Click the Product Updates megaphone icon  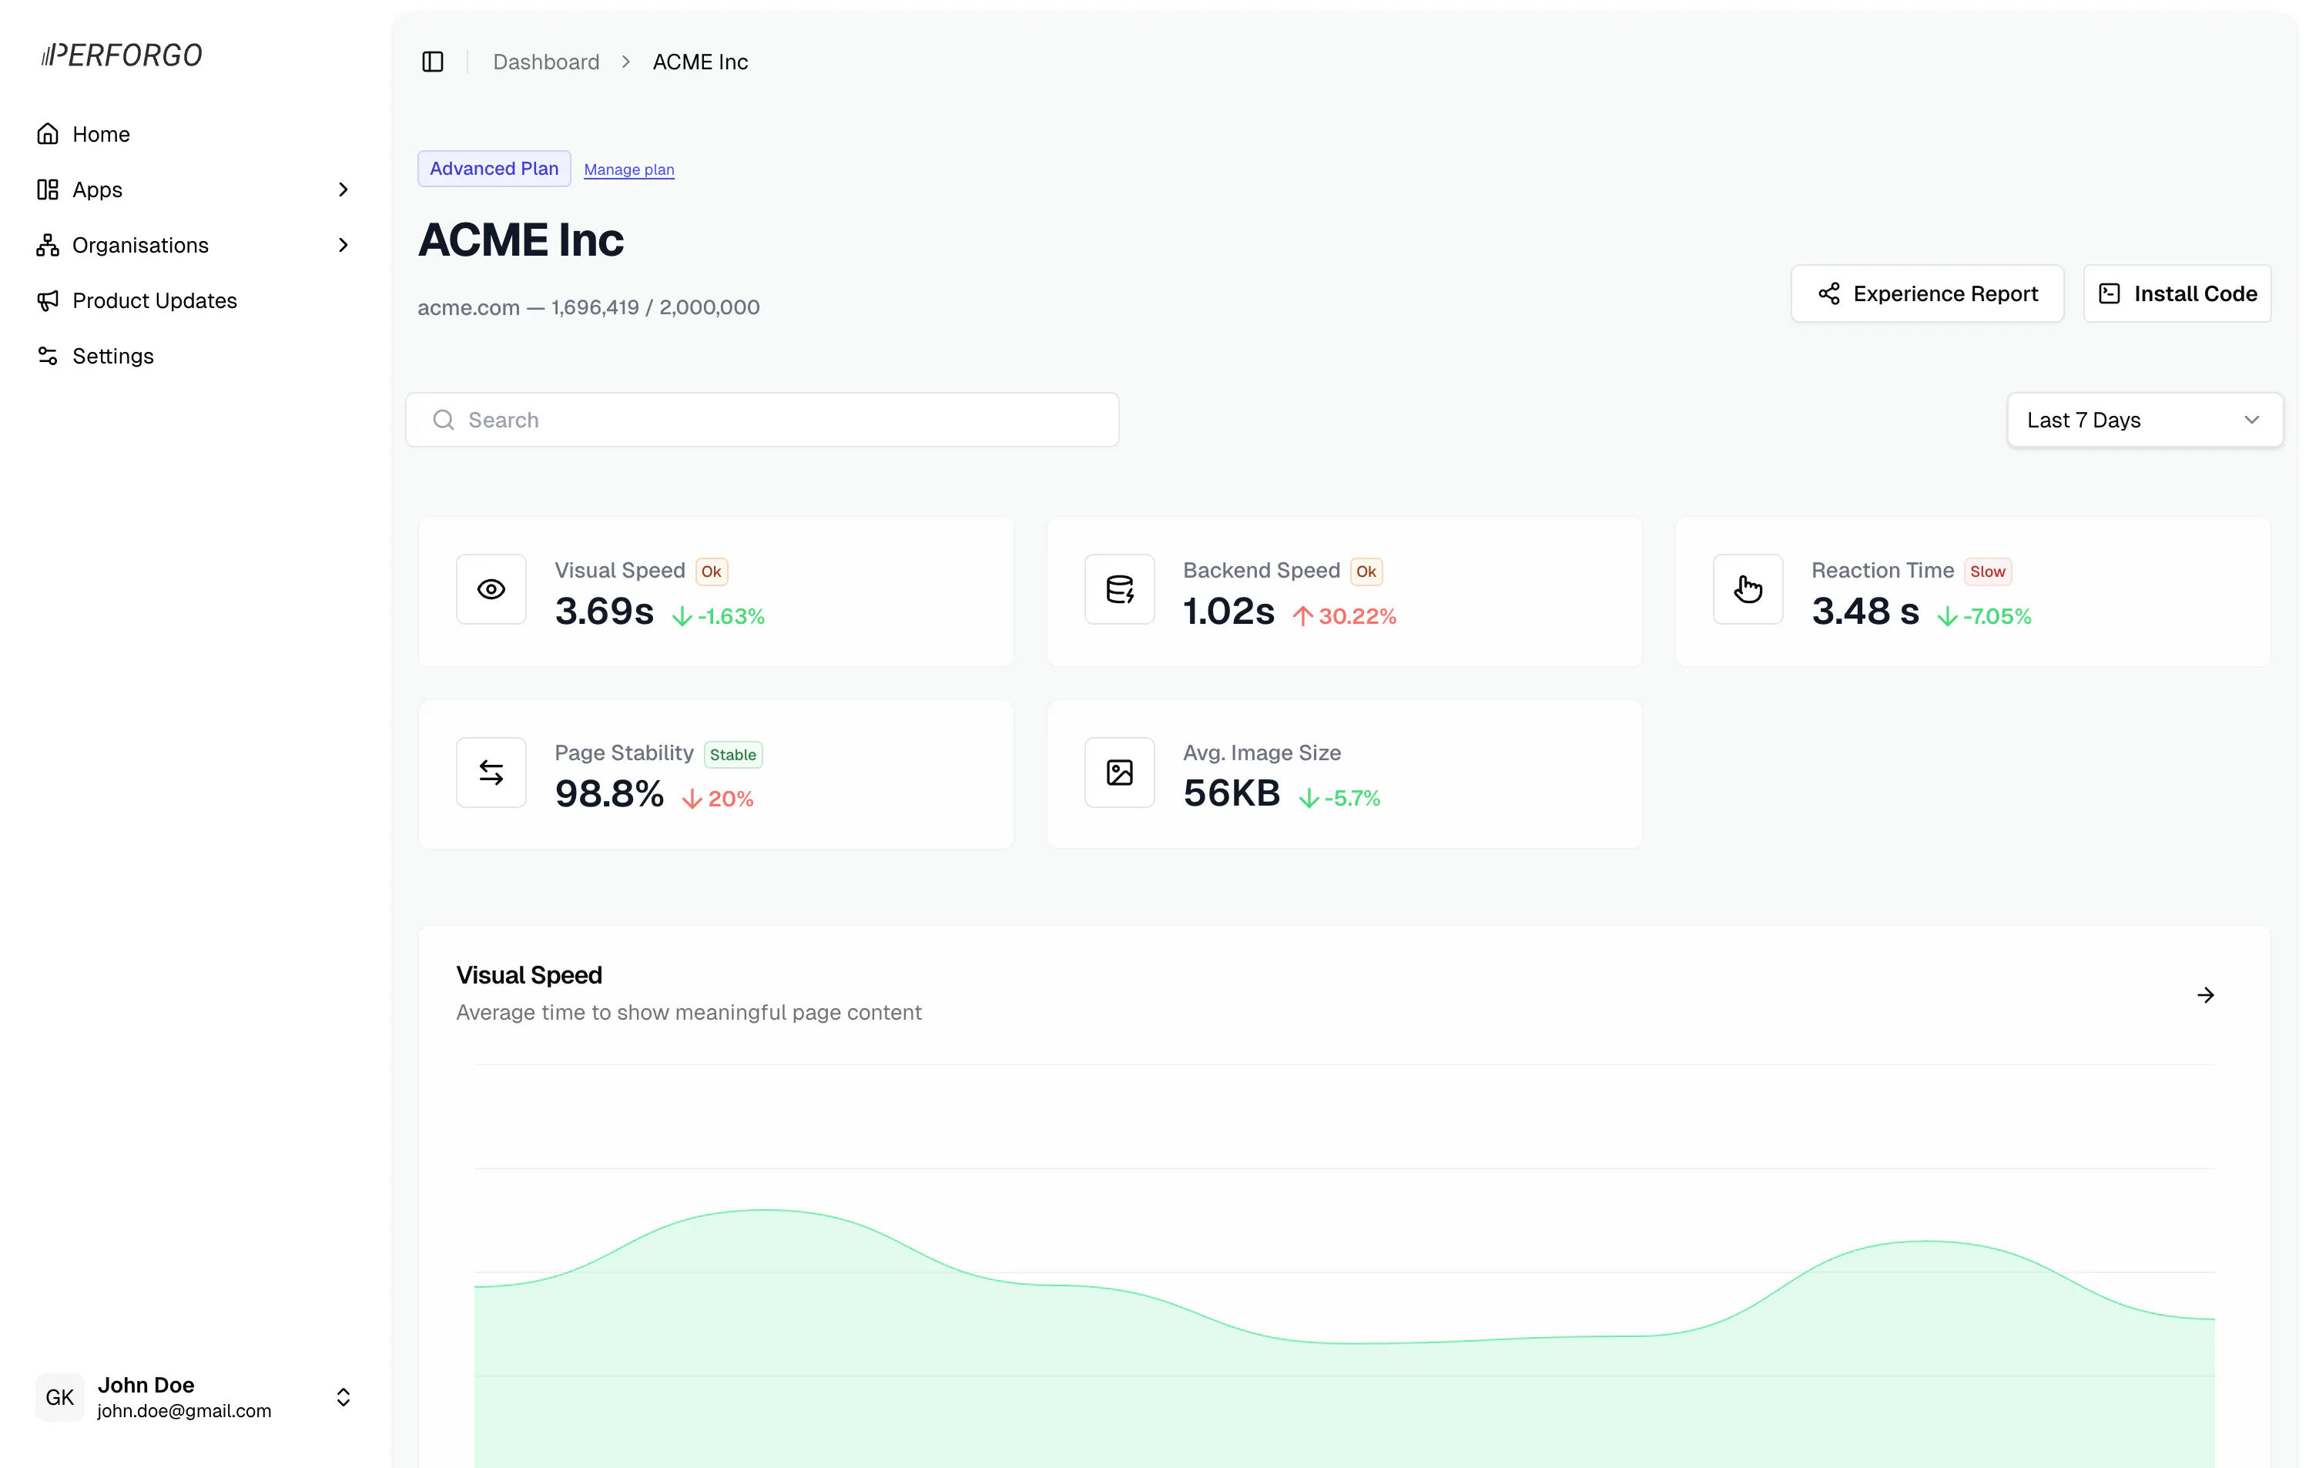pyautogui.click(x=49, y=300)
